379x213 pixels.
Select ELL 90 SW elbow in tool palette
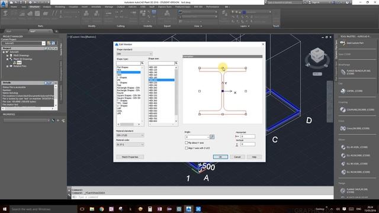click(x=355, y=172)
